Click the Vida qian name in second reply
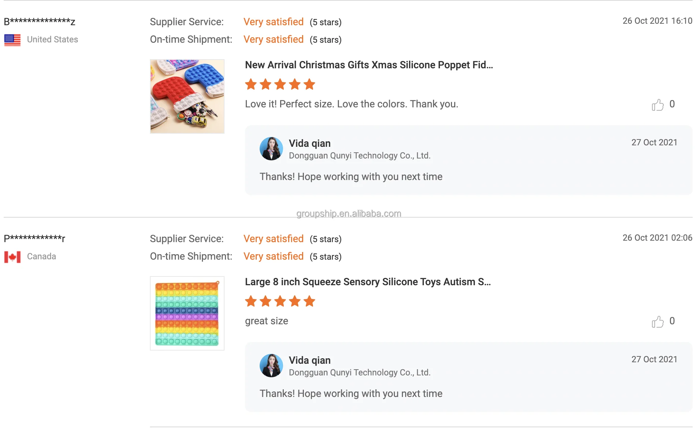Image resolution: width=697 pixels, height=428 pixels. (x=310, y=360)
